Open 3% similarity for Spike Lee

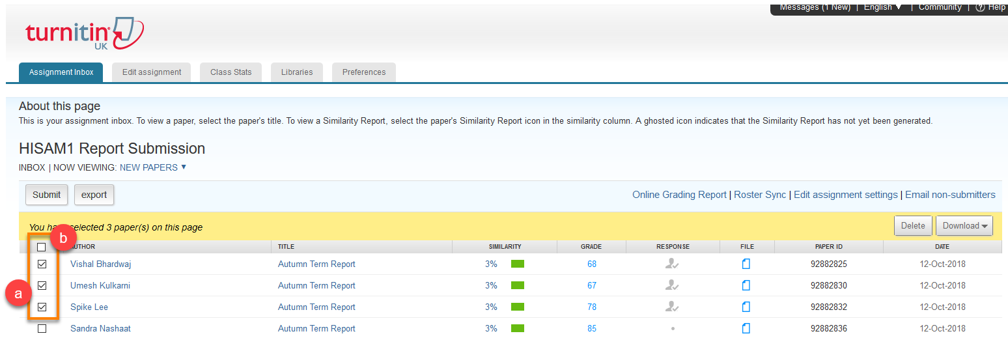(491, 307)
